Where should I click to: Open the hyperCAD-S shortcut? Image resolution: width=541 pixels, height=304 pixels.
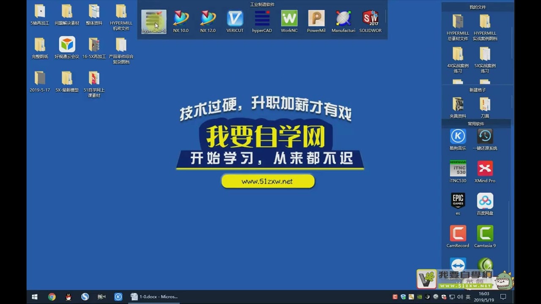[x=154, y=22]
